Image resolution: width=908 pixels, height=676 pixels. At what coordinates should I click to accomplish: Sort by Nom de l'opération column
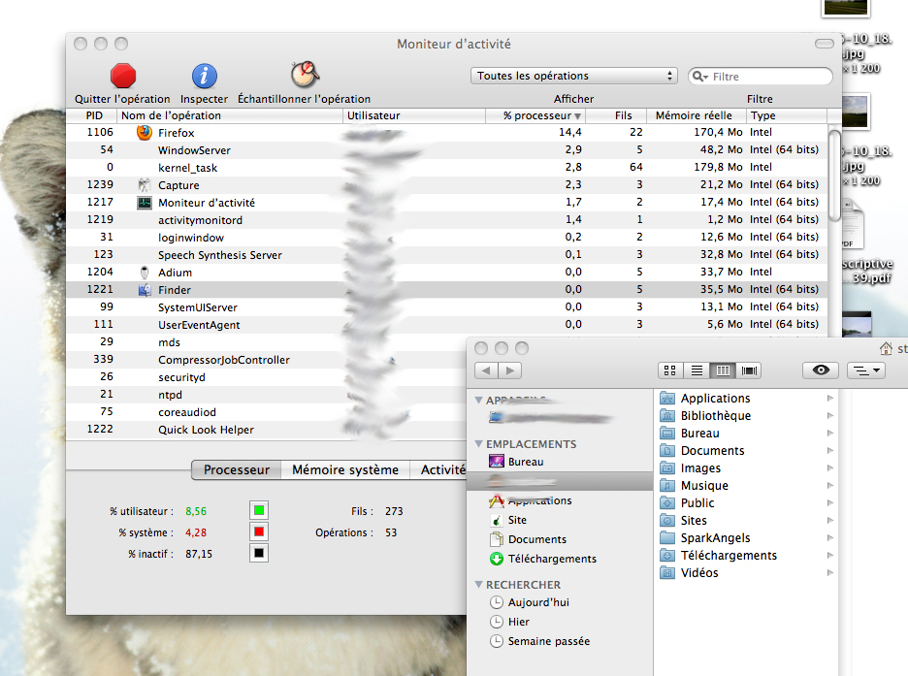point(231,115)
